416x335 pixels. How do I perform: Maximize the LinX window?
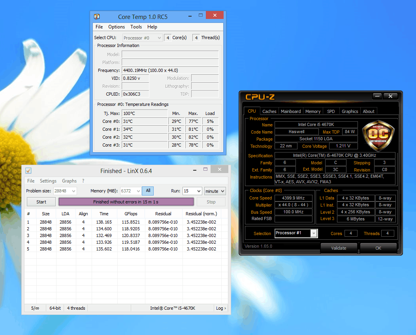(205, 169)
